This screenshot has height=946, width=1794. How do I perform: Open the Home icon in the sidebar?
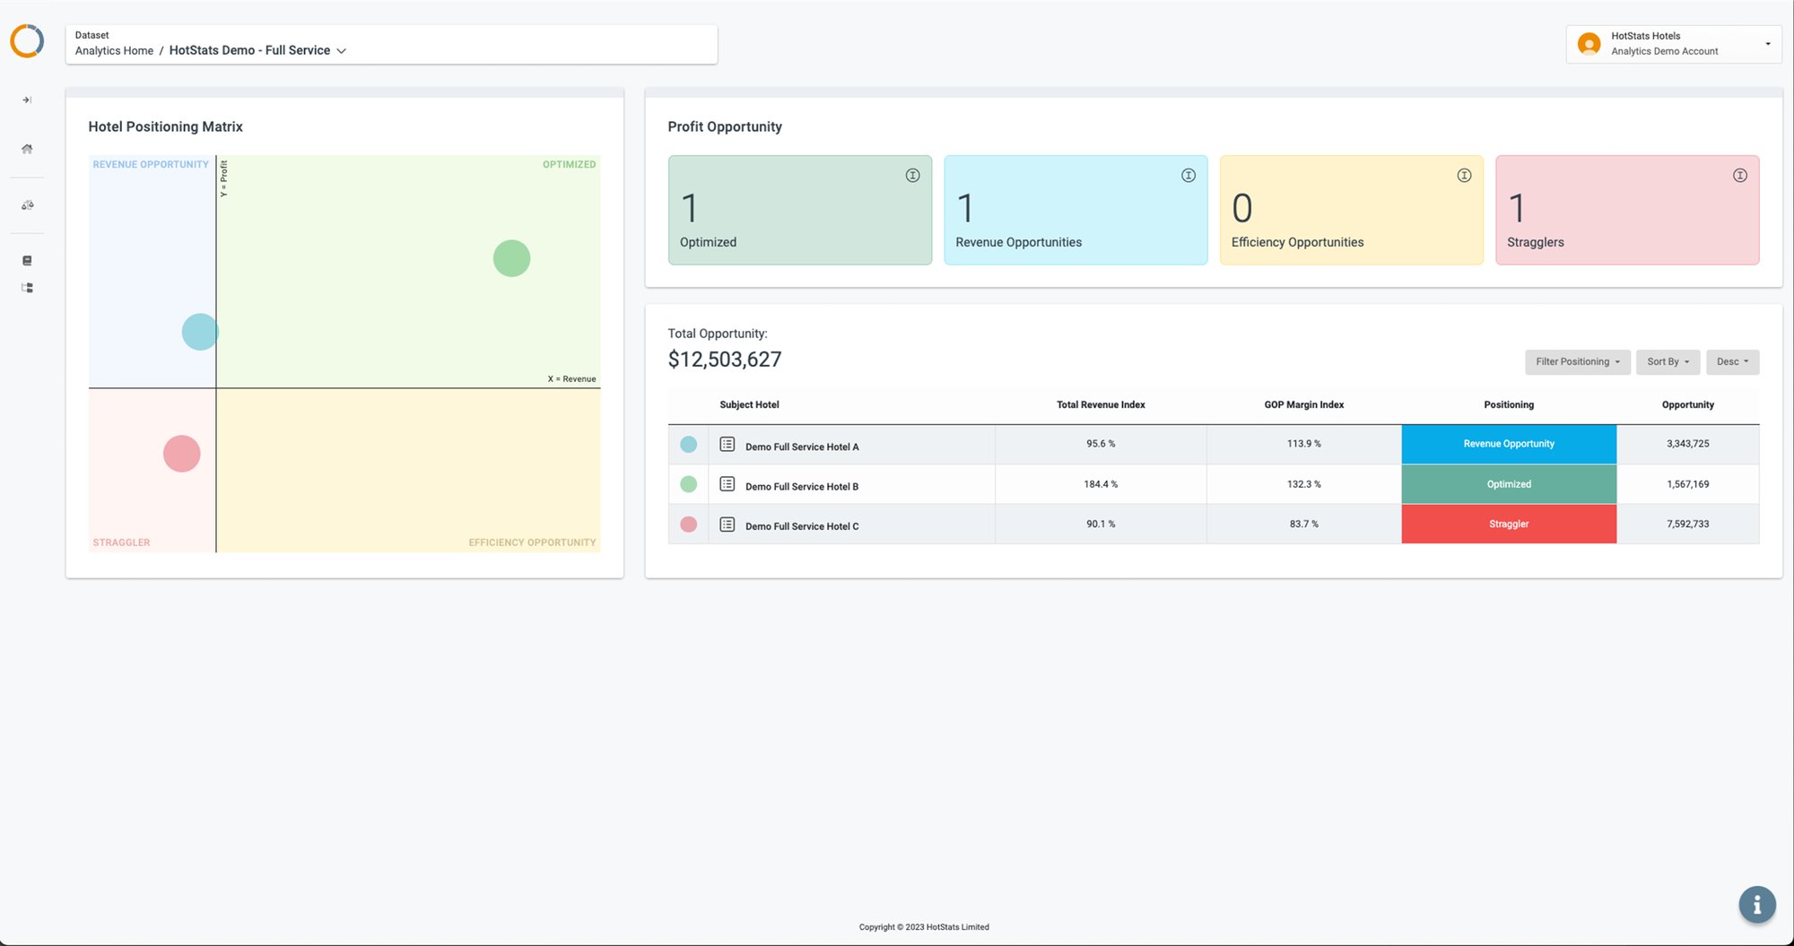[27, 149]
